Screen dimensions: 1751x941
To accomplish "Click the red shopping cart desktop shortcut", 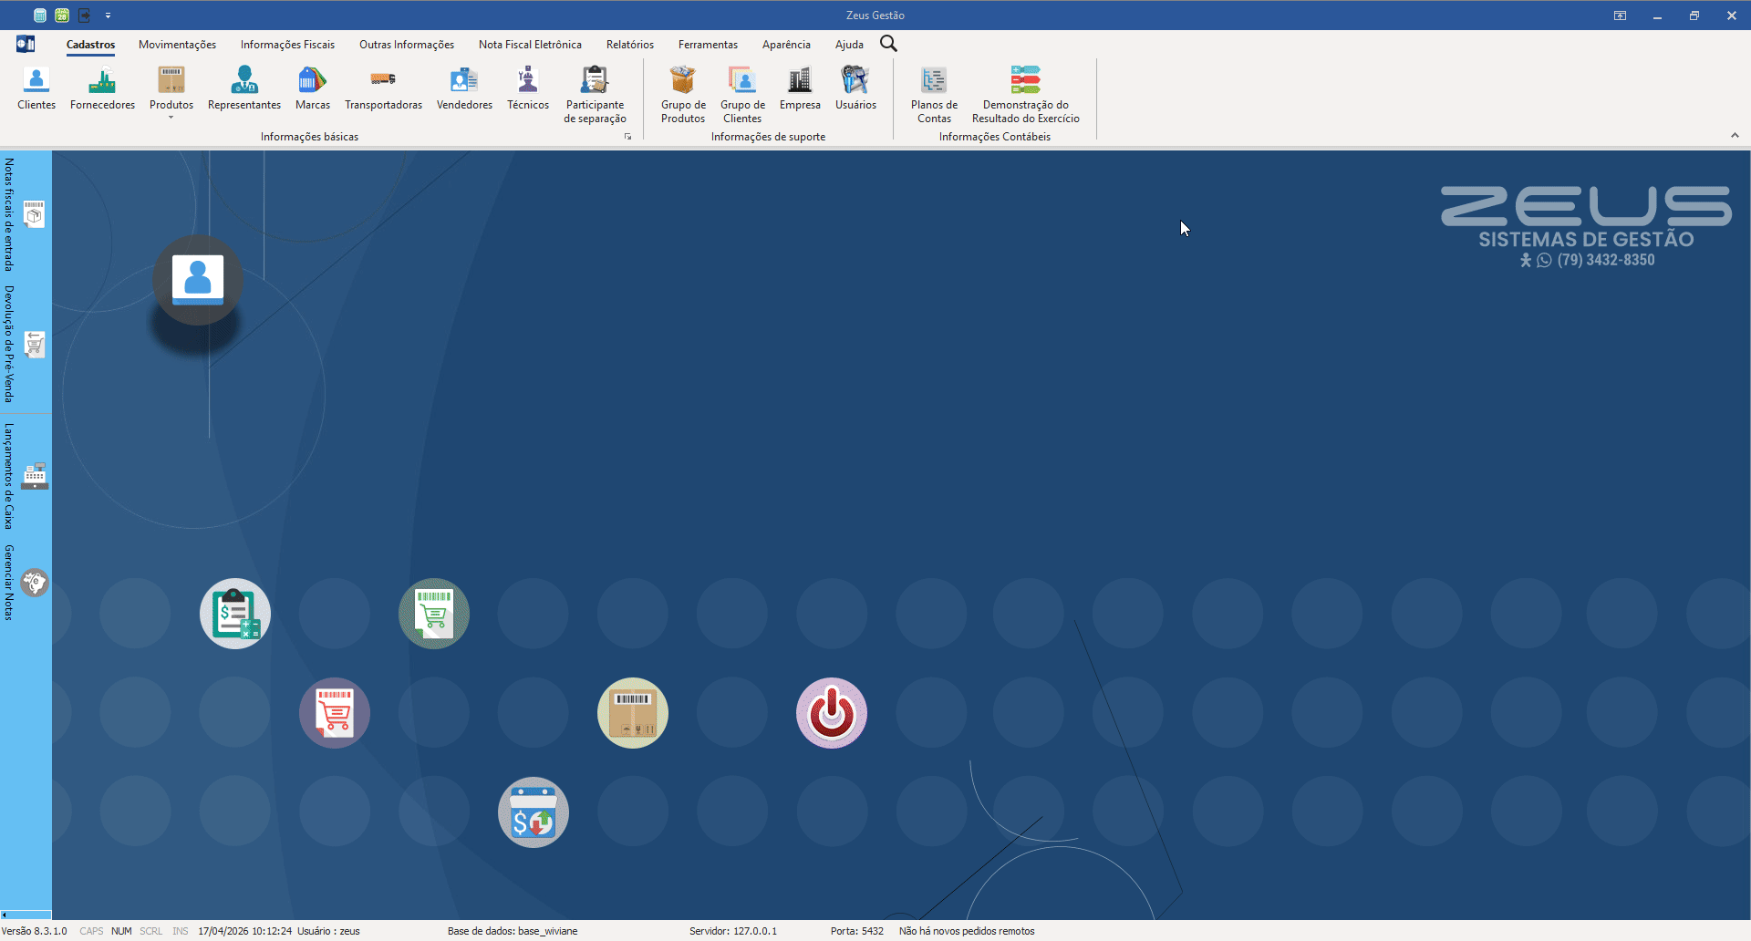I will (x=335, y=713).
